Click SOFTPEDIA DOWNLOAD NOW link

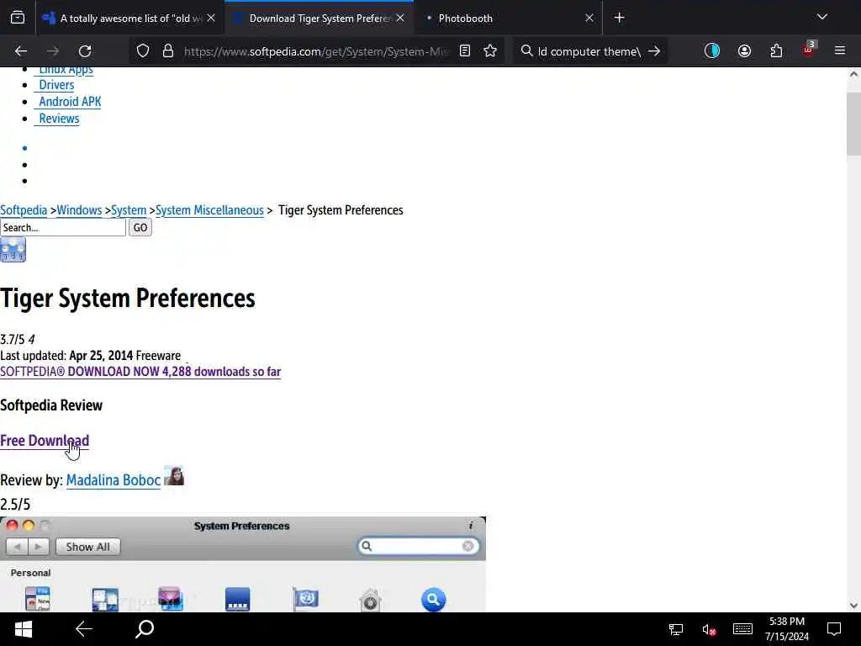tap(140, 372)
